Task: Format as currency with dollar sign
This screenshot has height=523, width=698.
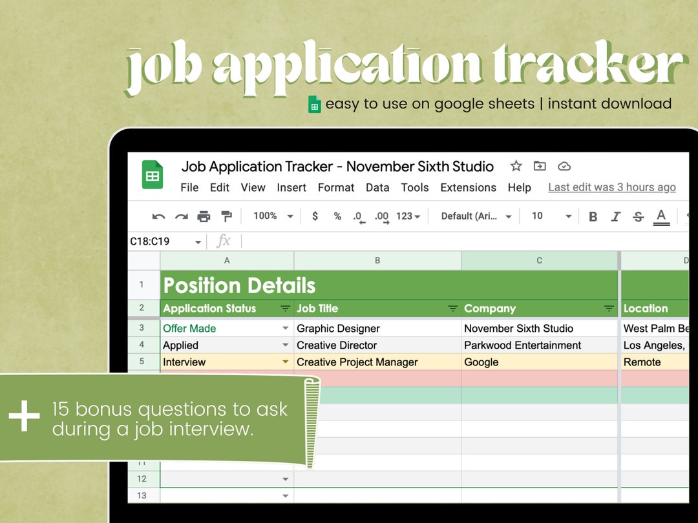Action: pos(315,216)
